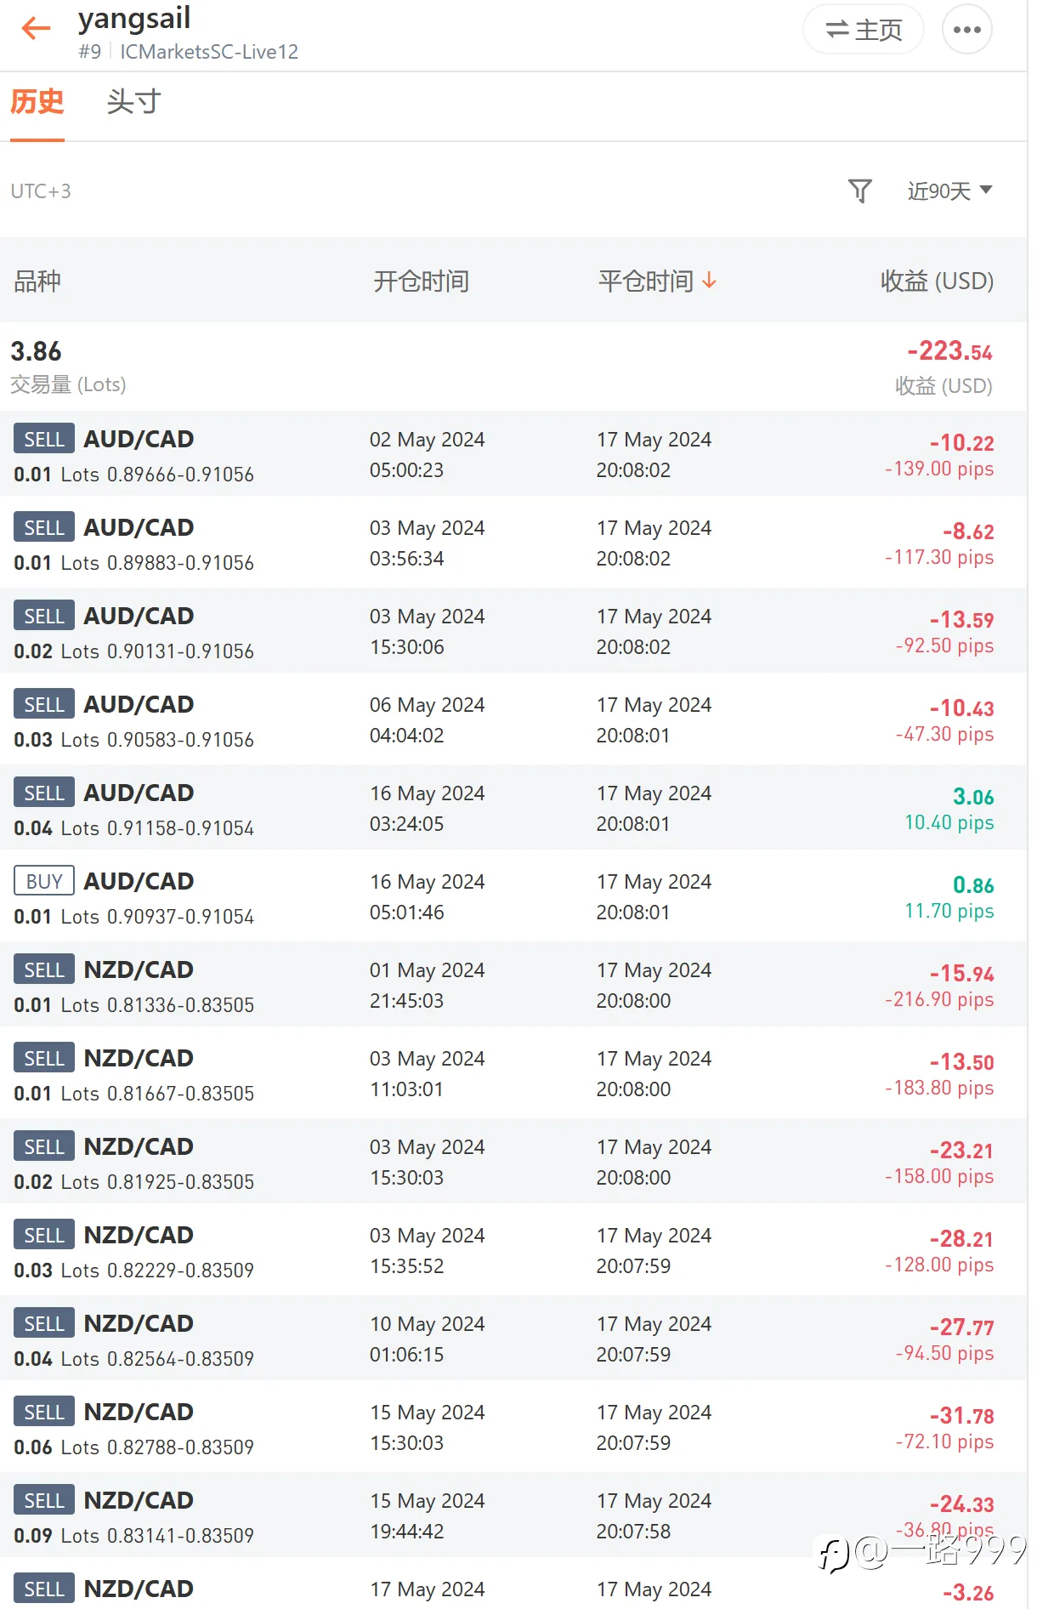The image size is (1037, 1609).
Task: Tap the SELL badge on 0.06 Lots trade
Action: [44, 1412]
